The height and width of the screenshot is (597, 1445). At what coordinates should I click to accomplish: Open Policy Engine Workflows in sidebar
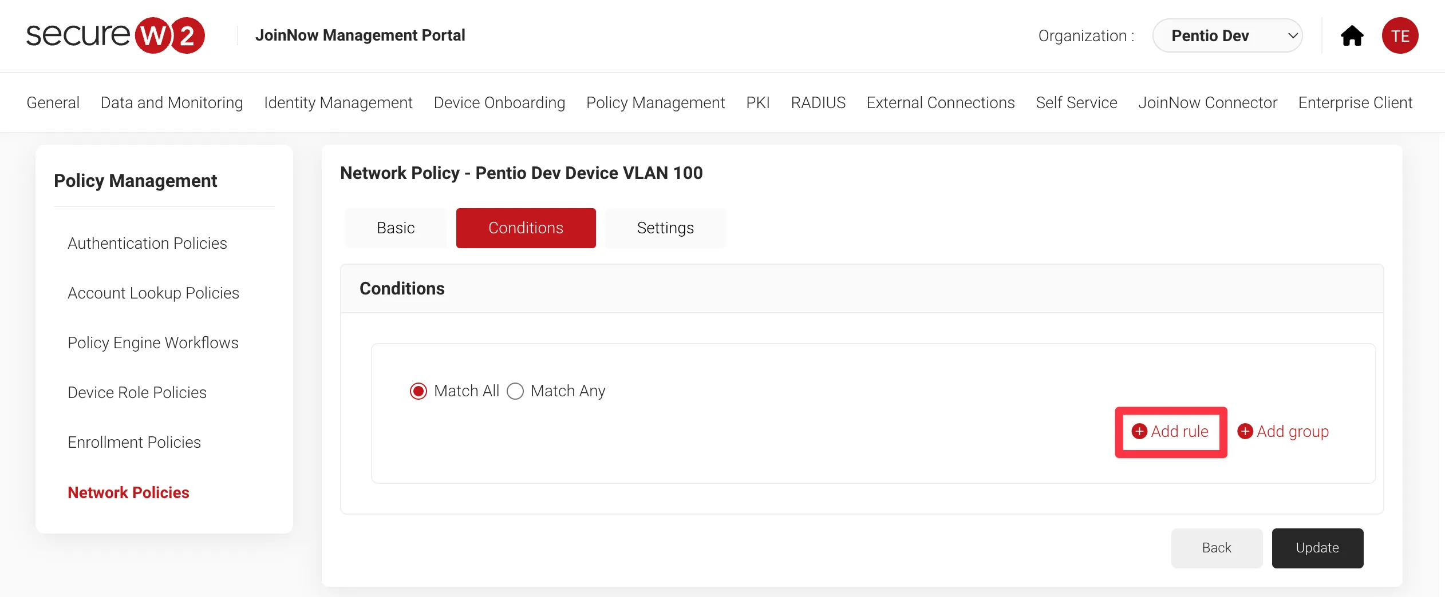point(153,343)
